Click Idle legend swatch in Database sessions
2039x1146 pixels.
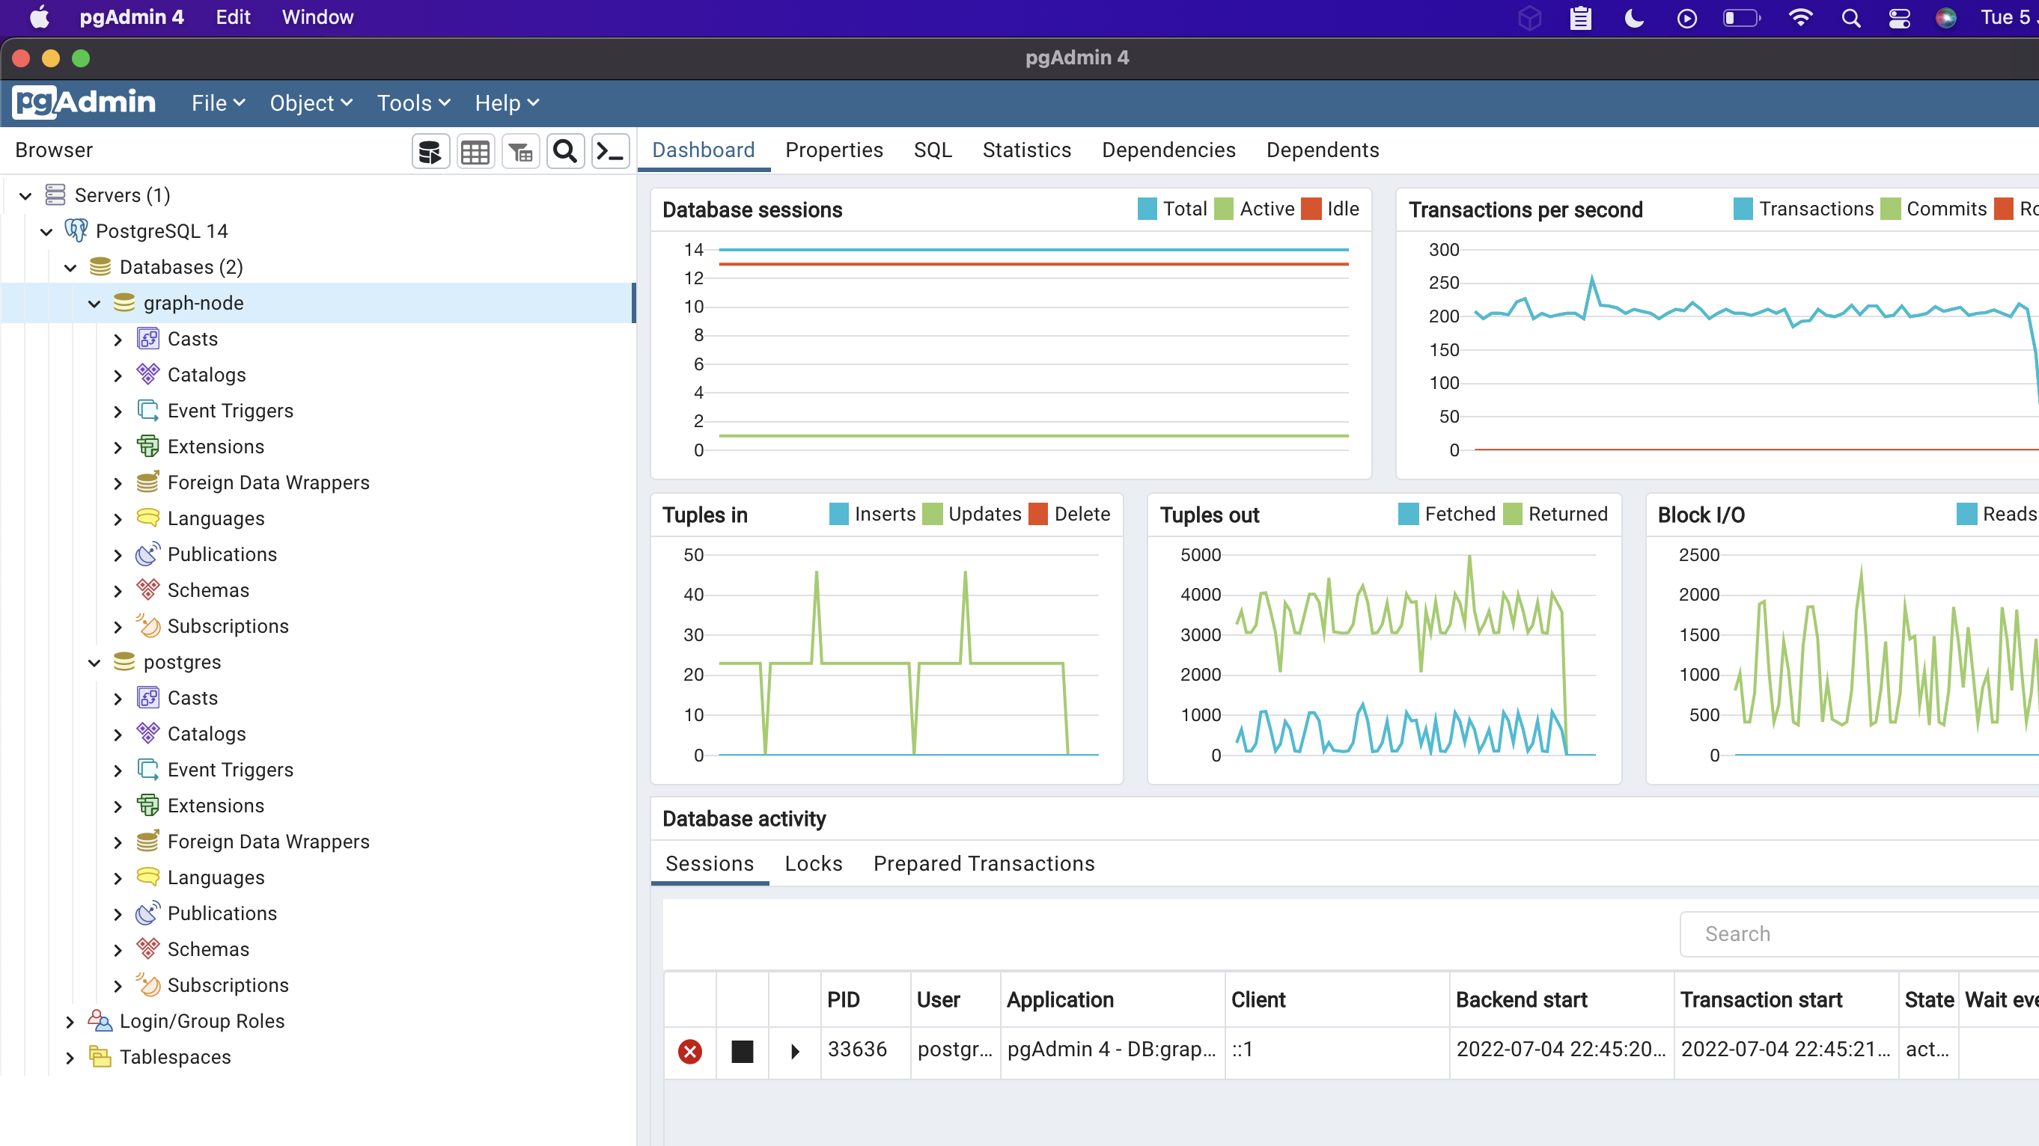point(1311,209)
